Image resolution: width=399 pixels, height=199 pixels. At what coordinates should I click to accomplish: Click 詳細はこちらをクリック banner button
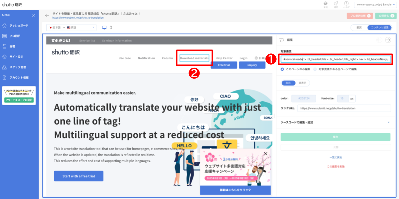point(235,190)
